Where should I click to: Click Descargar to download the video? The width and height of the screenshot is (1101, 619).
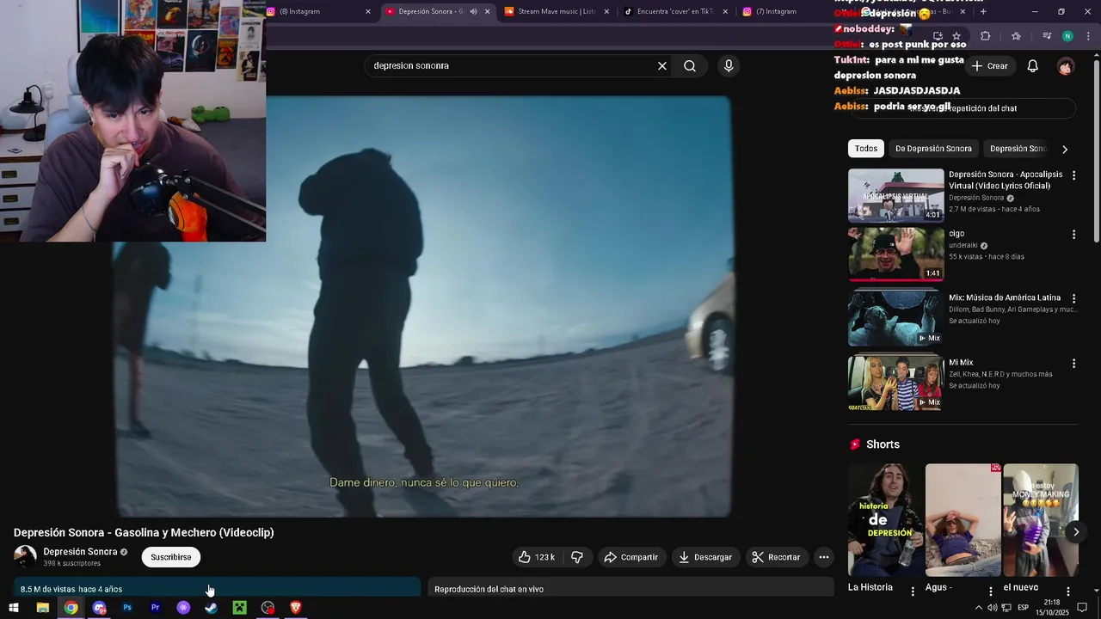pyautogui.click(x=704, y=557)
